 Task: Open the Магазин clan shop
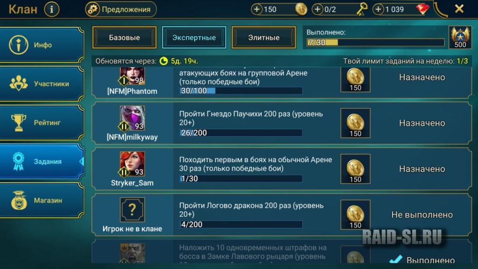pyautogui.click(x=42, y=200)
